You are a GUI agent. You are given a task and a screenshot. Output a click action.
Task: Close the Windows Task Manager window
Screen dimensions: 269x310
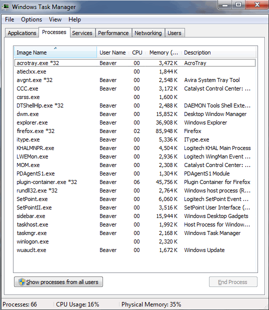[x=257, y=4]
